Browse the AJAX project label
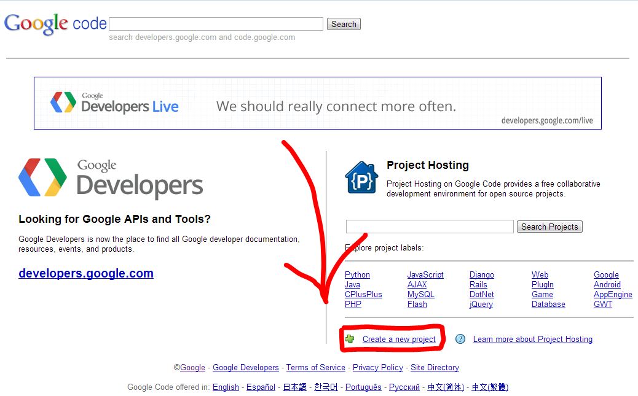Image resolution: width=638 pixels, height=396 pixels. [x=417, y=285]
